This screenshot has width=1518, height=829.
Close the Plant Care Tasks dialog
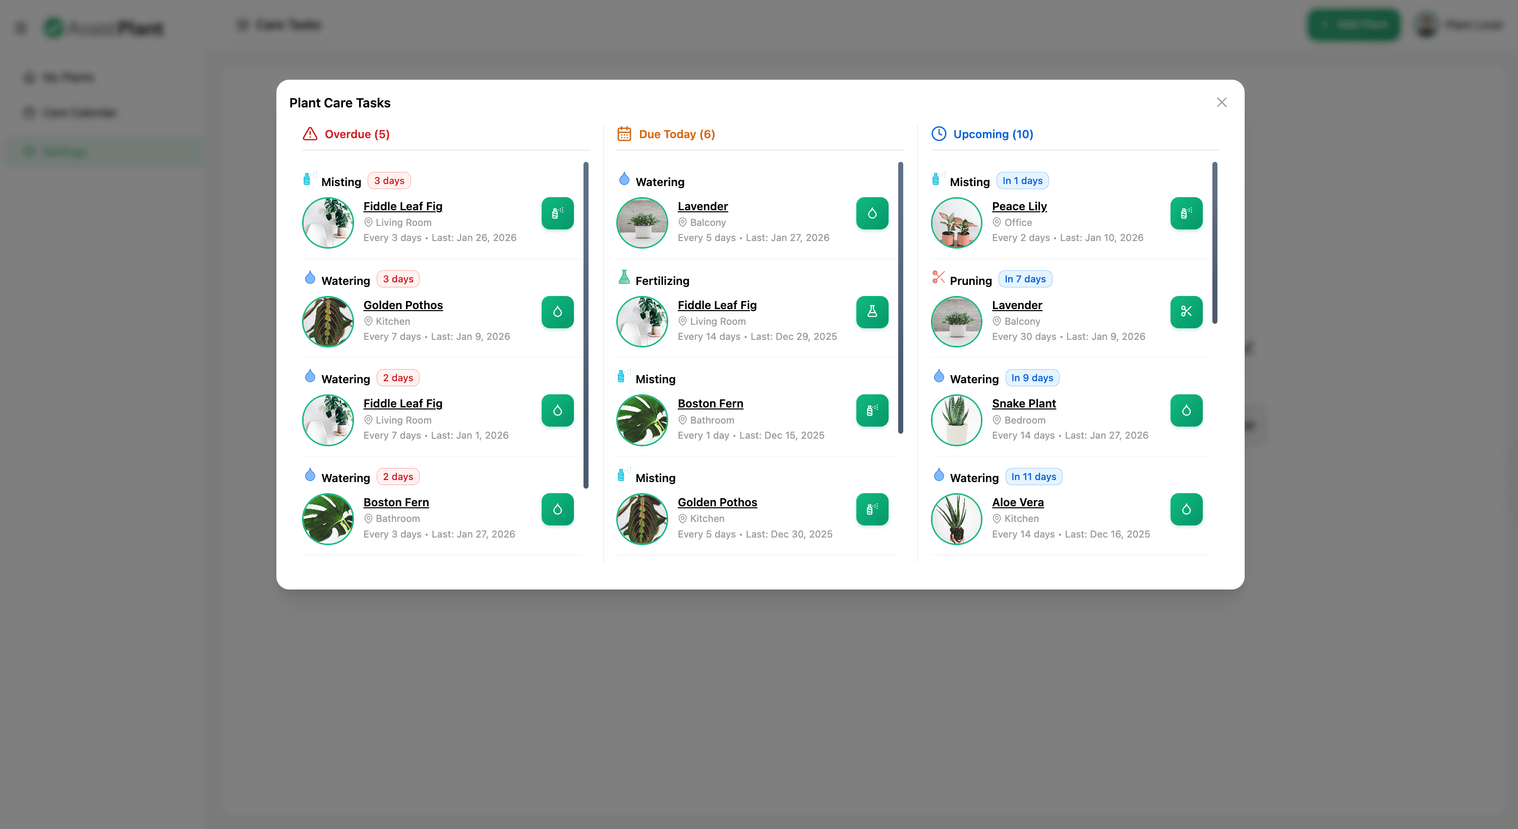tap(1221, 102)
